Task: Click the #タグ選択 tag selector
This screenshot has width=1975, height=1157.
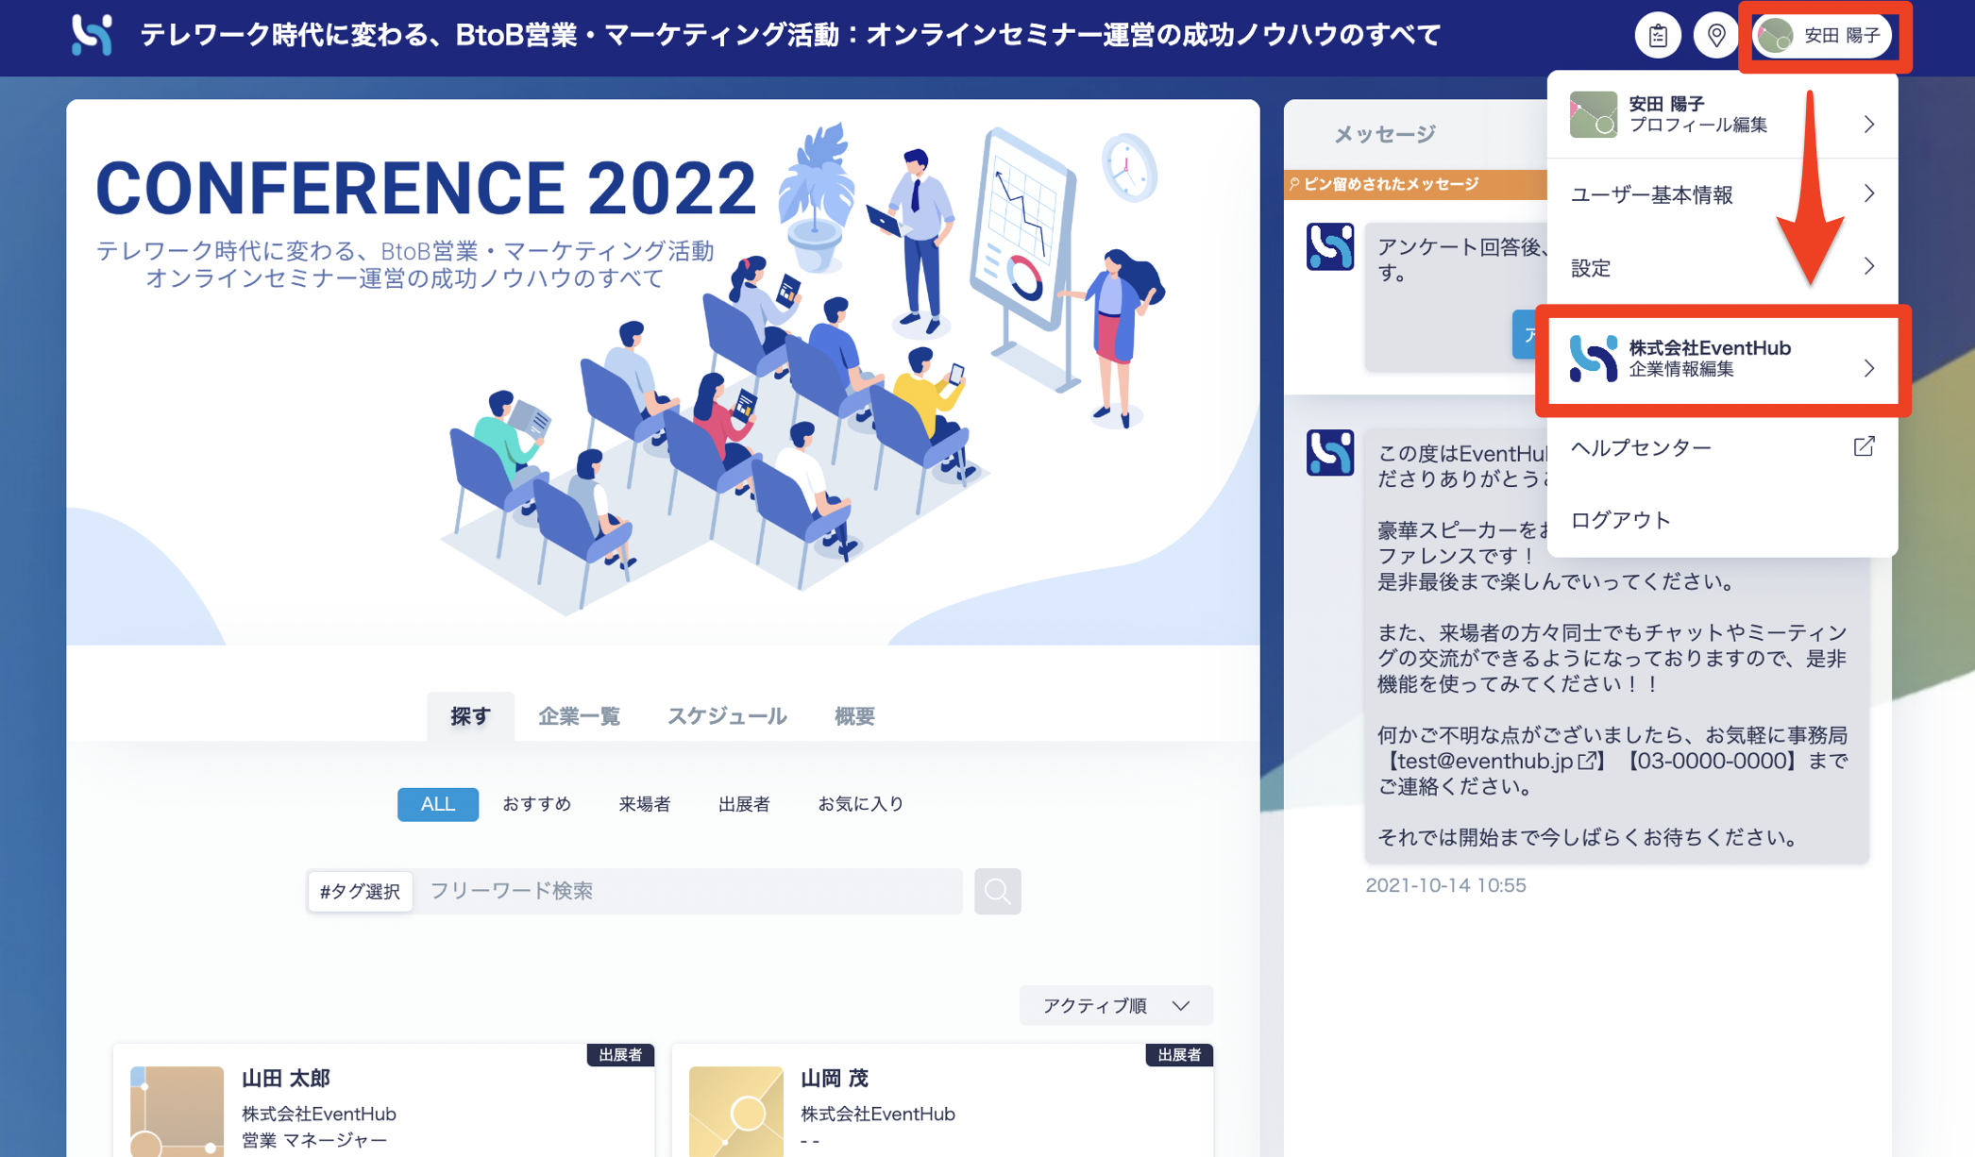Action: click(x=360, y=892)
